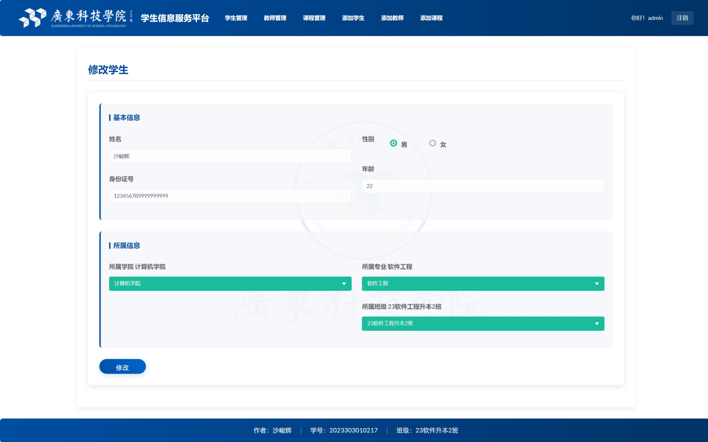Screen dimensions: 708x442
Task: Open the 23软件工程升本2班 class dropdown
Action: coord(483,324)
